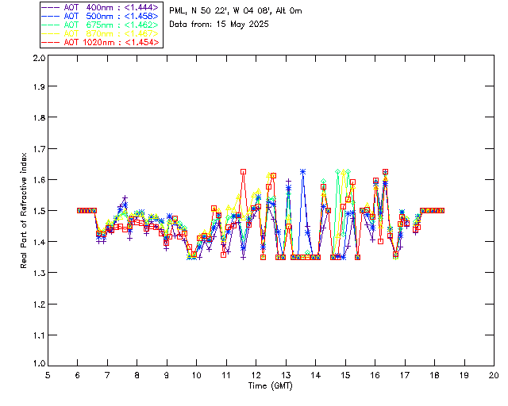The height and width of the screenshot is (406, 508).
Task: Click the AOT 675nm legend entry
Action: 100,25
